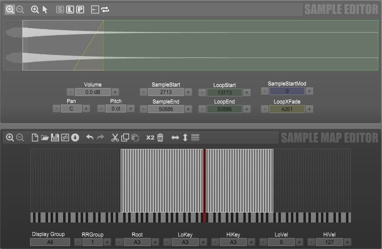The width and height of the screenshot is (382, 249).
Task: Delete selected samples with the trash icon
Action: tap(160, 137)
